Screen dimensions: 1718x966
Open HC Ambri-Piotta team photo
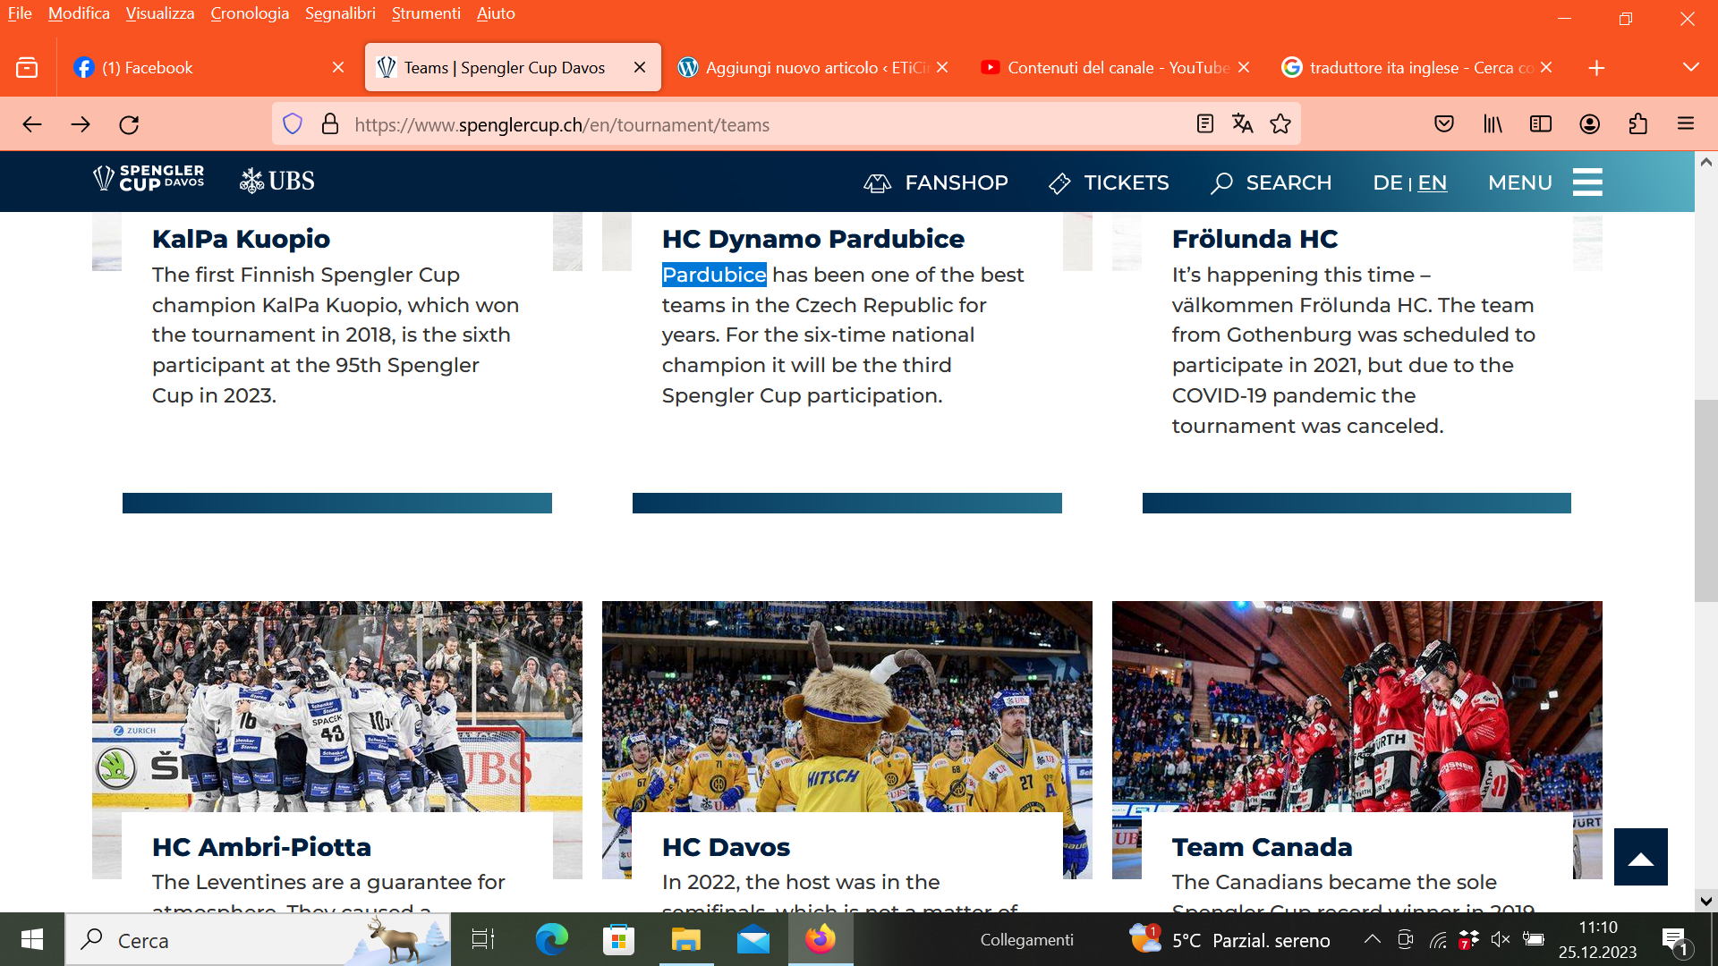coord(337,707)
